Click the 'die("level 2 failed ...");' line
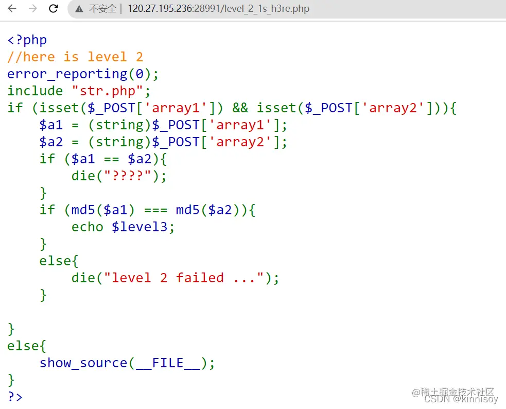The width and height of the screenshot is (506, 409). [175, 278]
